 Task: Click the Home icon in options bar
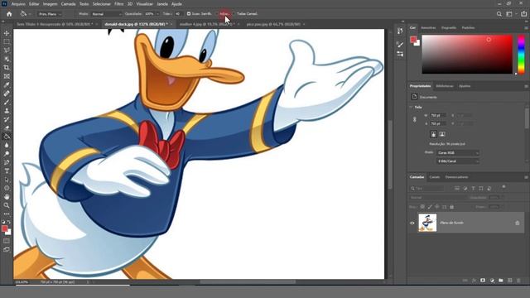(x=9, y=14)
